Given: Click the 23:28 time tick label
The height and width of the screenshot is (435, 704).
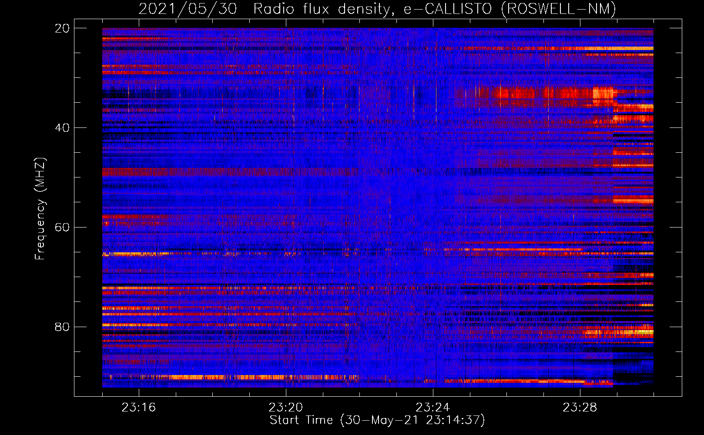Looking at the screenshot, I should [580, 407].
